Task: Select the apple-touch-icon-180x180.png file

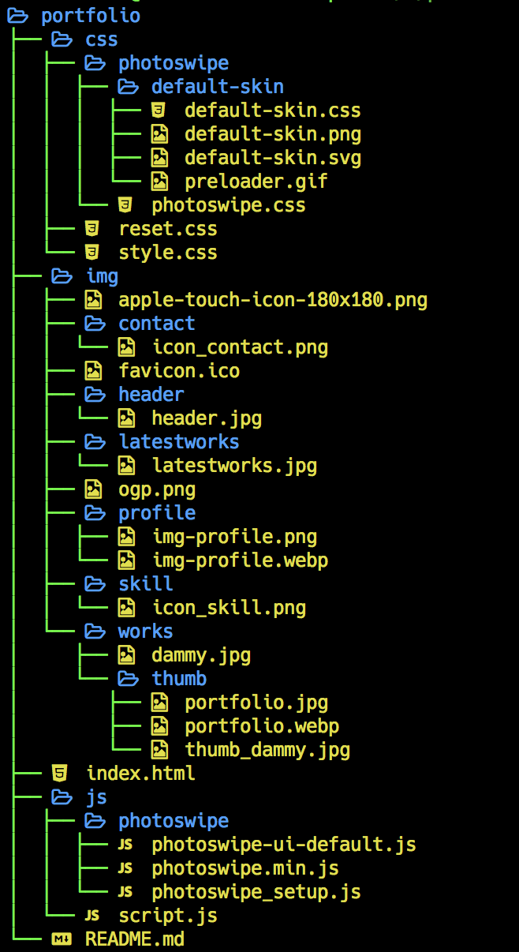Action: coord(273,300)
